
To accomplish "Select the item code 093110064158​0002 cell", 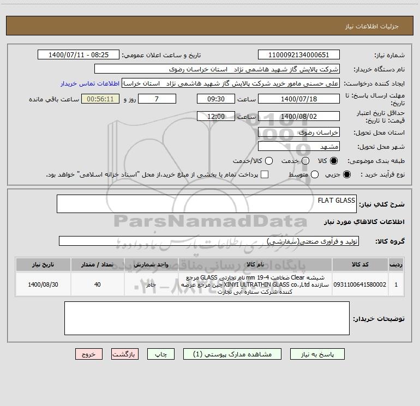I will tap(360, 285).
